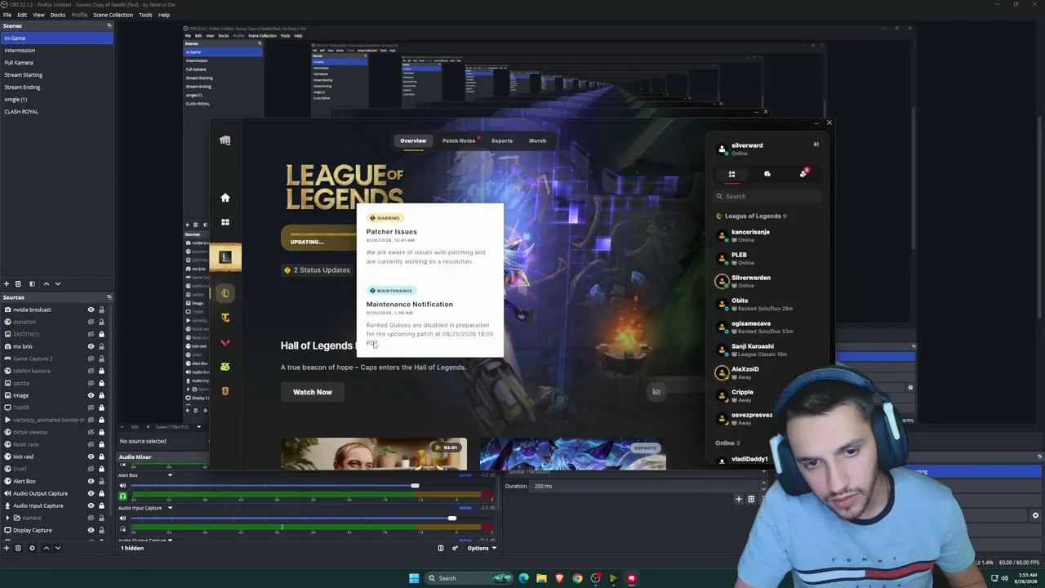Add a scene with the plus icon

coord(7,283)
